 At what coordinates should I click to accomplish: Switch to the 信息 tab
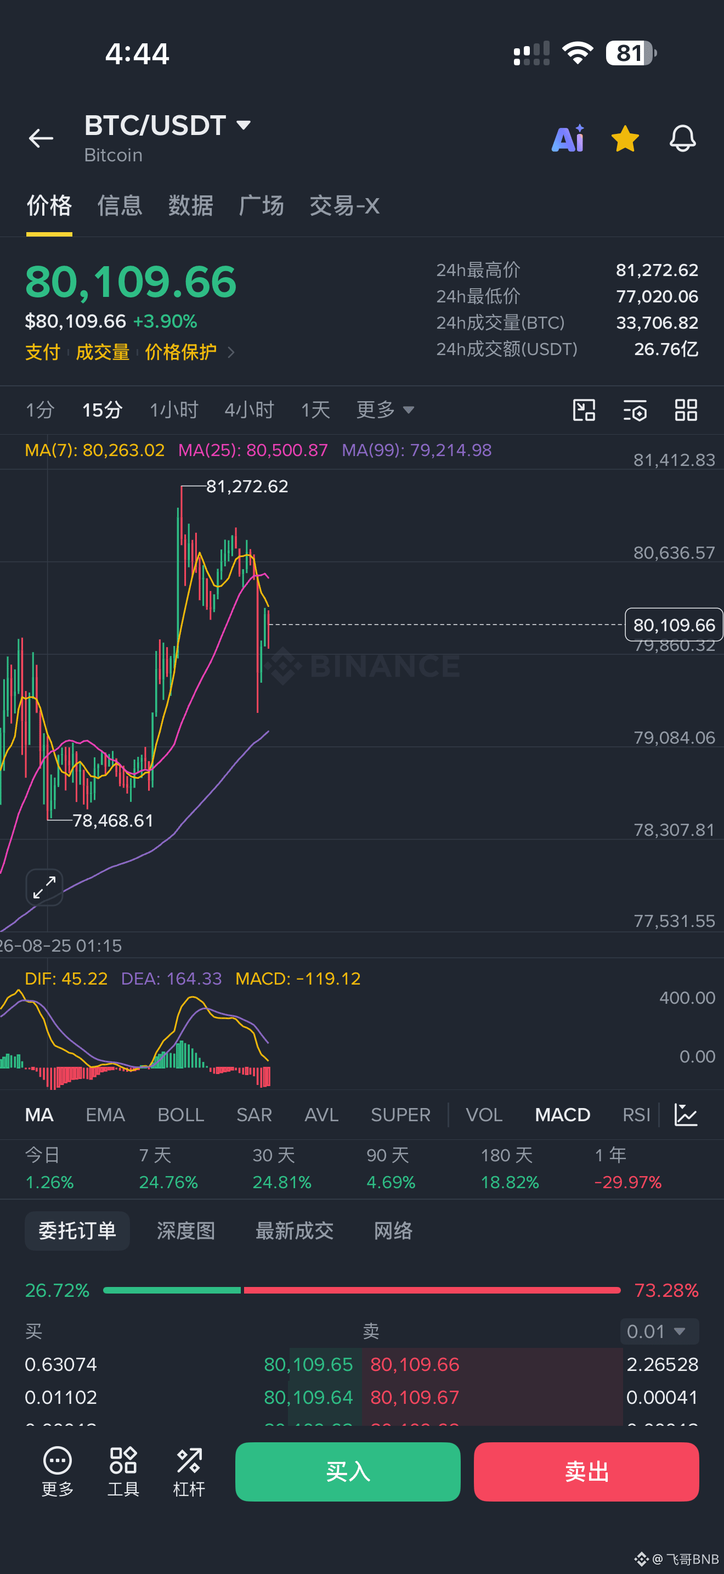coord(120,206)
